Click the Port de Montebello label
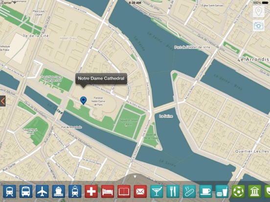270x202 pixels. [71, 127]
